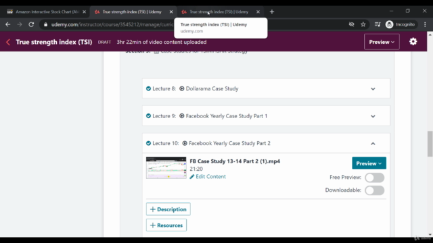Click the address bar URL field
Image resolution: width=433 pixels, height=243 pixels.
(112, 24)
